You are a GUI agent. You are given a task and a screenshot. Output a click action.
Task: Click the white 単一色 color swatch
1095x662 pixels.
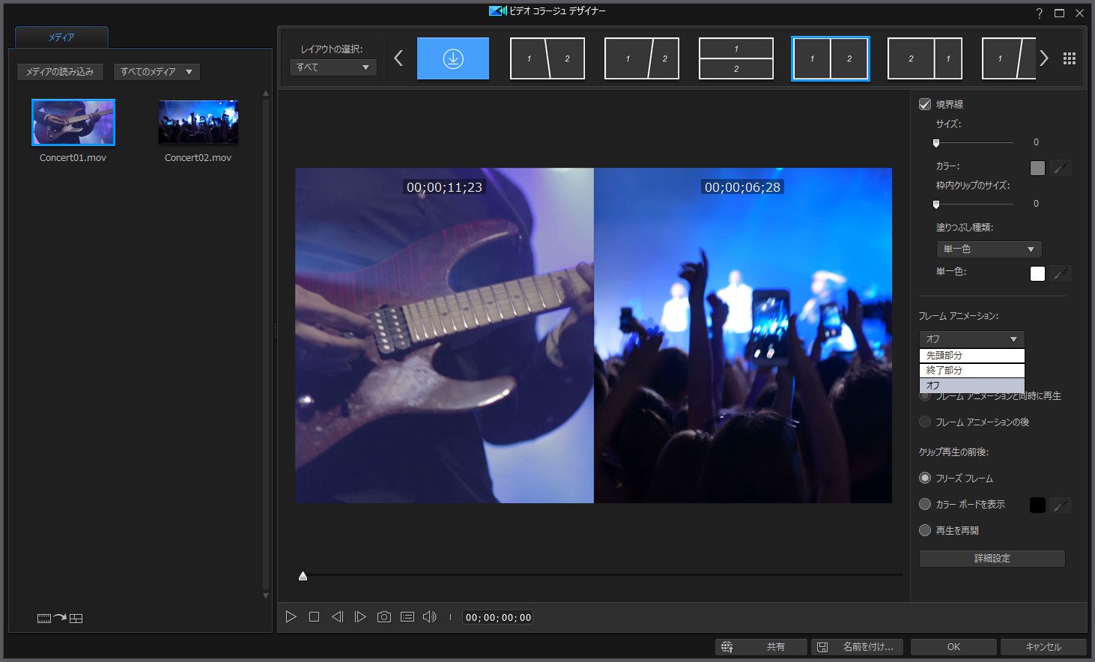tap(1037, 273)
